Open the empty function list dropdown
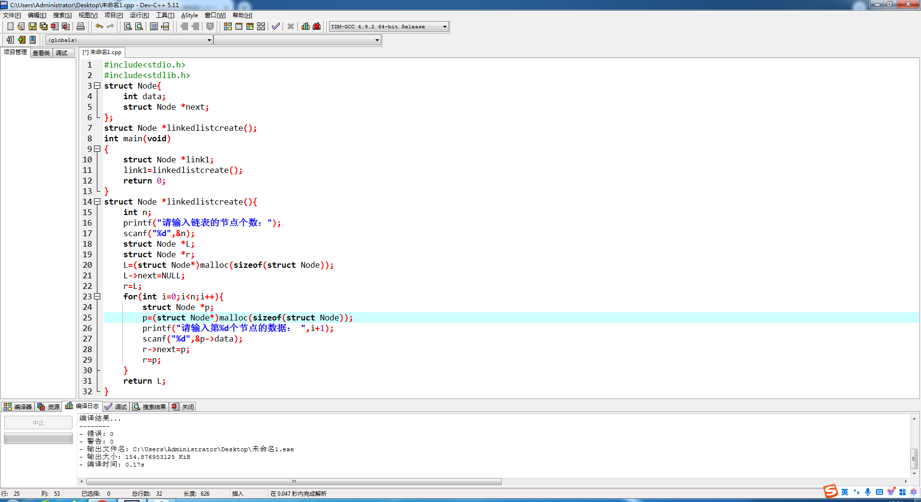Screen dimensions: 921x502 tap(297, 40)
